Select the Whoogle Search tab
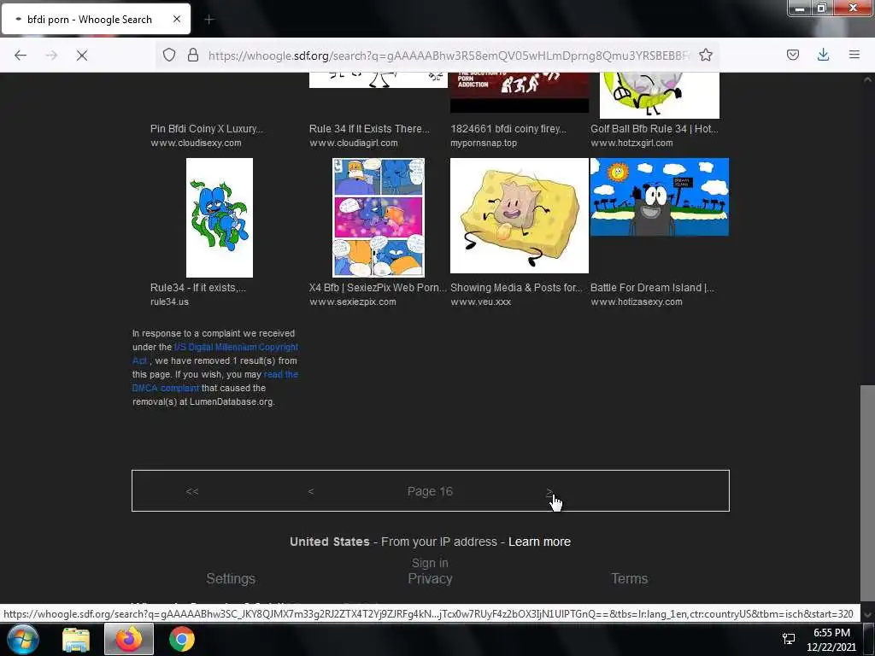Screen dimensions: 875x656 pos(96,19)
